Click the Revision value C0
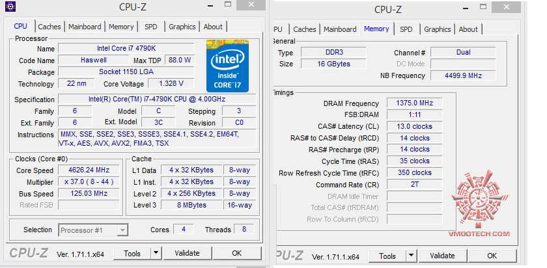The image size is (547, 268). [x=239, y=122]
